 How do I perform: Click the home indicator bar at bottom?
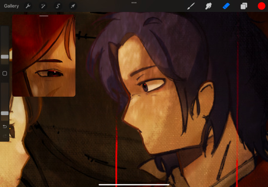point(134,185)
